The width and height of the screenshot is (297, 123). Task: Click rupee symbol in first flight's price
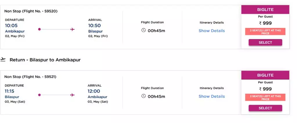(x=260, y=23)
